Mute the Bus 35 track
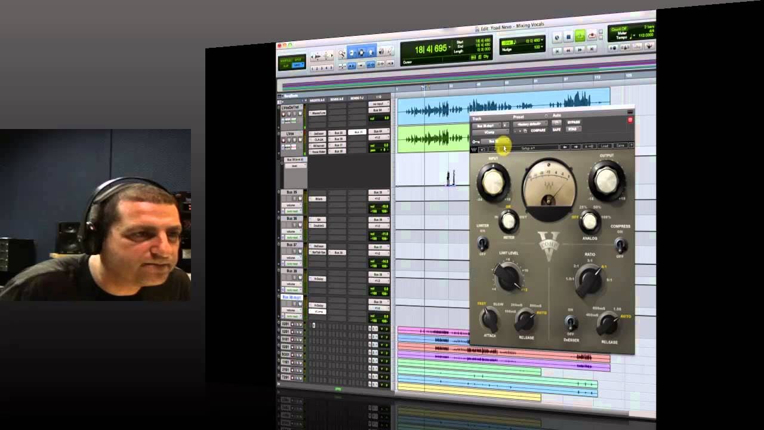 click(x=300, y=198)
